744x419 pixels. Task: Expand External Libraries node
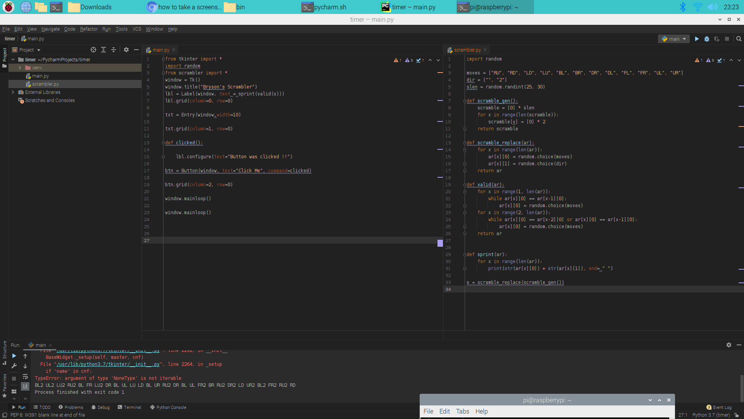(x=13, y=92)
